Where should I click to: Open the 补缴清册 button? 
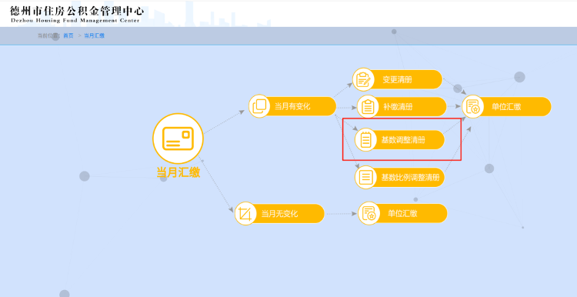tap(402, 107)
